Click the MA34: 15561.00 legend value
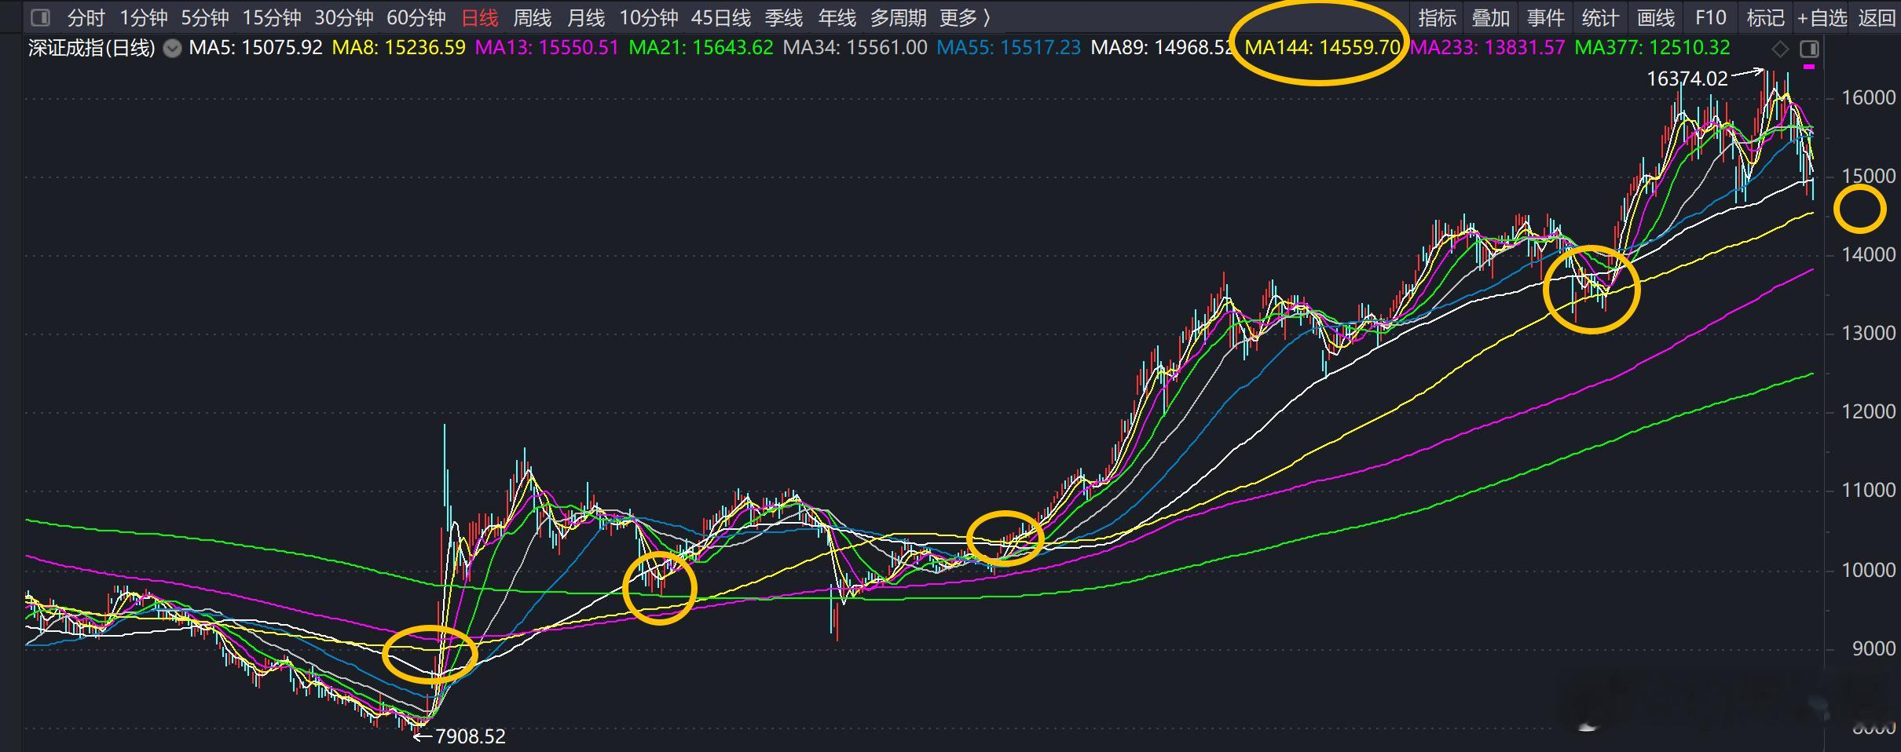The height and width of the screenshot is (752, 1901). click(x=855, y=48)
